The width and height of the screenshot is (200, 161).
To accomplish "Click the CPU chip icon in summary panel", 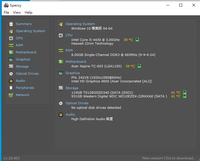I will (61, 35).
